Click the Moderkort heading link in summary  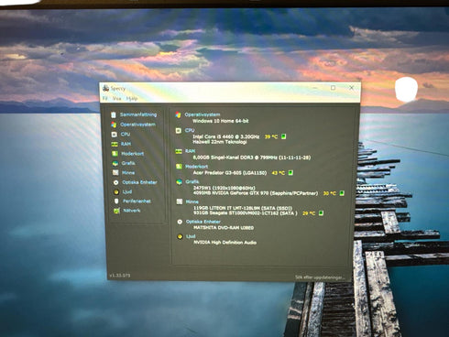[x=197, y=167]
